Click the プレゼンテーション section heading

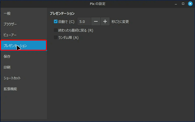[62, 13]
